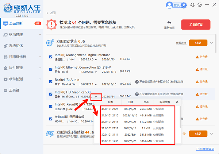Click the driver status gear section icon
The width and height of the screenshot is (219, 154).
pos(50,43)
